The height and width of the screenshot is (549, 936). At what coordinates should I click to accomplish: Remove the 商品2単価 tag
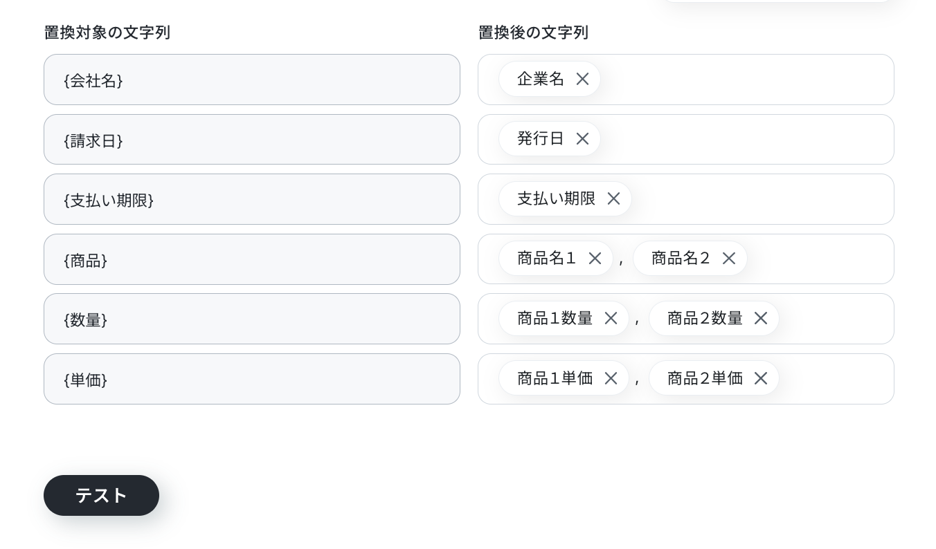click(x=761, y=379)
